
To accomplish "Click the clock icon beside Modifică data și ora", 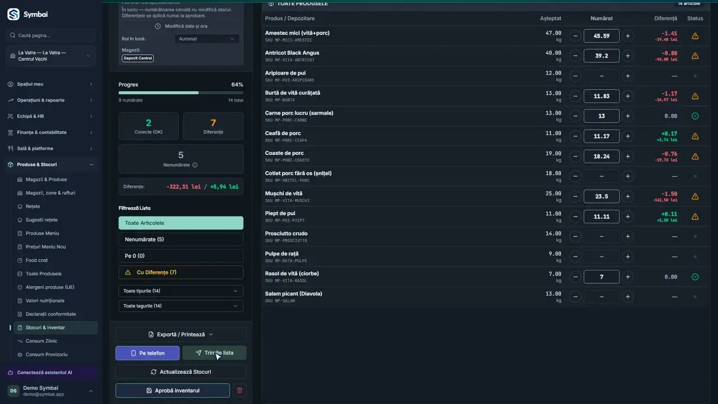I will click(158, 26).
